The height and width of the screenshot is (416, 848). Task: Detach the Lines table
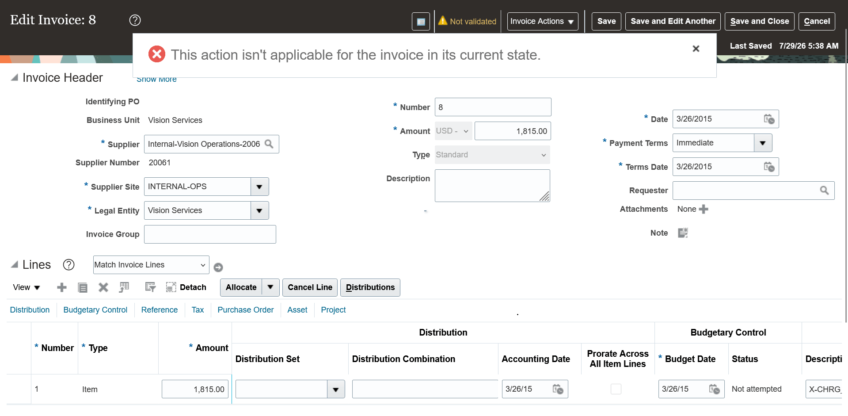pos(186,287)
